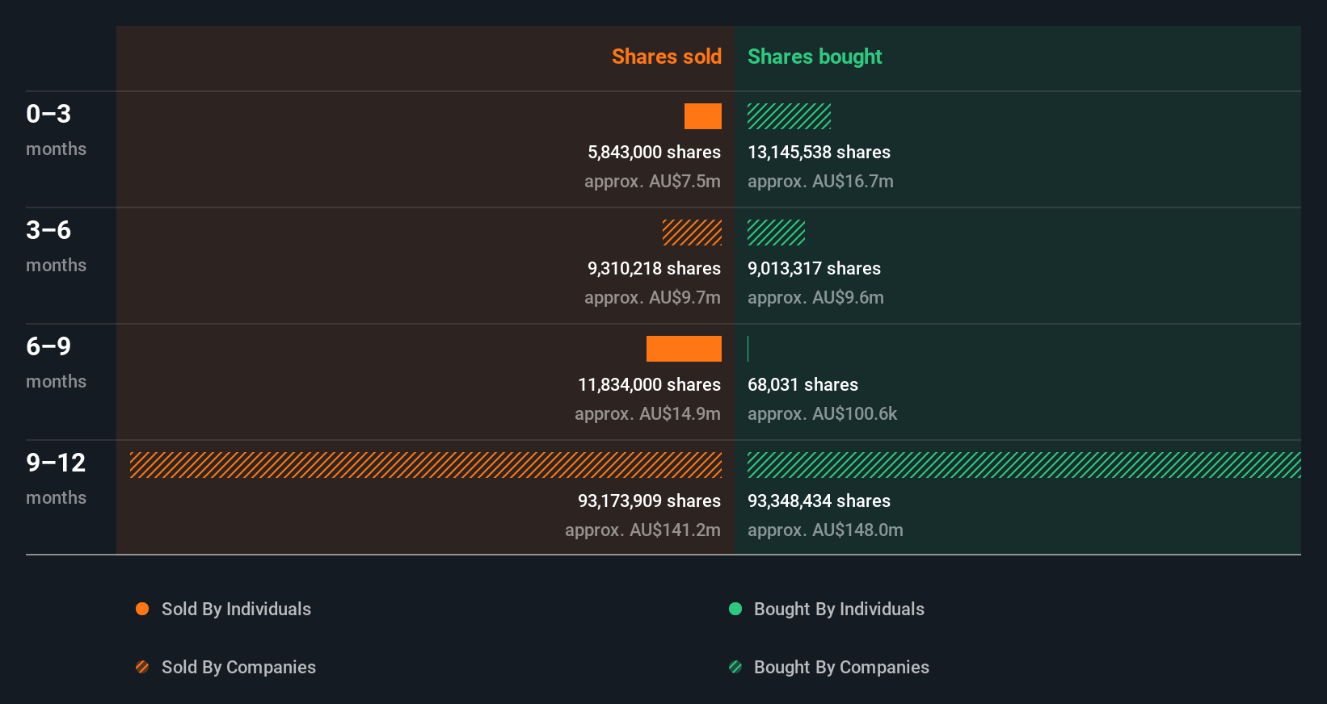Click the striped green 0–3 months bought bar
Image resolution: width=1327 pixels, height=704 pixels.
pos(789,116)
